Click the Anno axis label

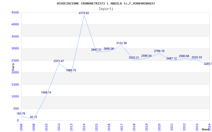(205, 129)
